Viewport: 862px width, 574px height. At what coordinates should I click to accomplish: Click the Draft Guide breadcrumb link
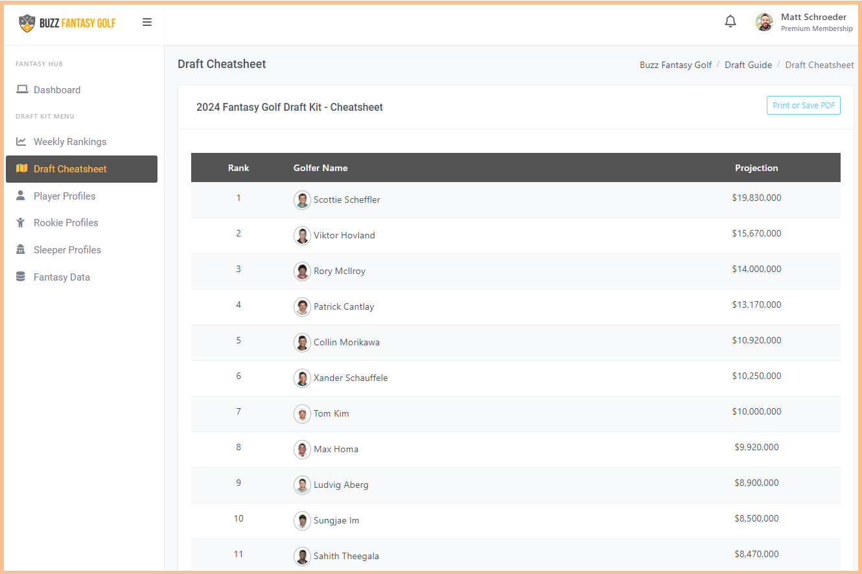(x=748, y=65)
